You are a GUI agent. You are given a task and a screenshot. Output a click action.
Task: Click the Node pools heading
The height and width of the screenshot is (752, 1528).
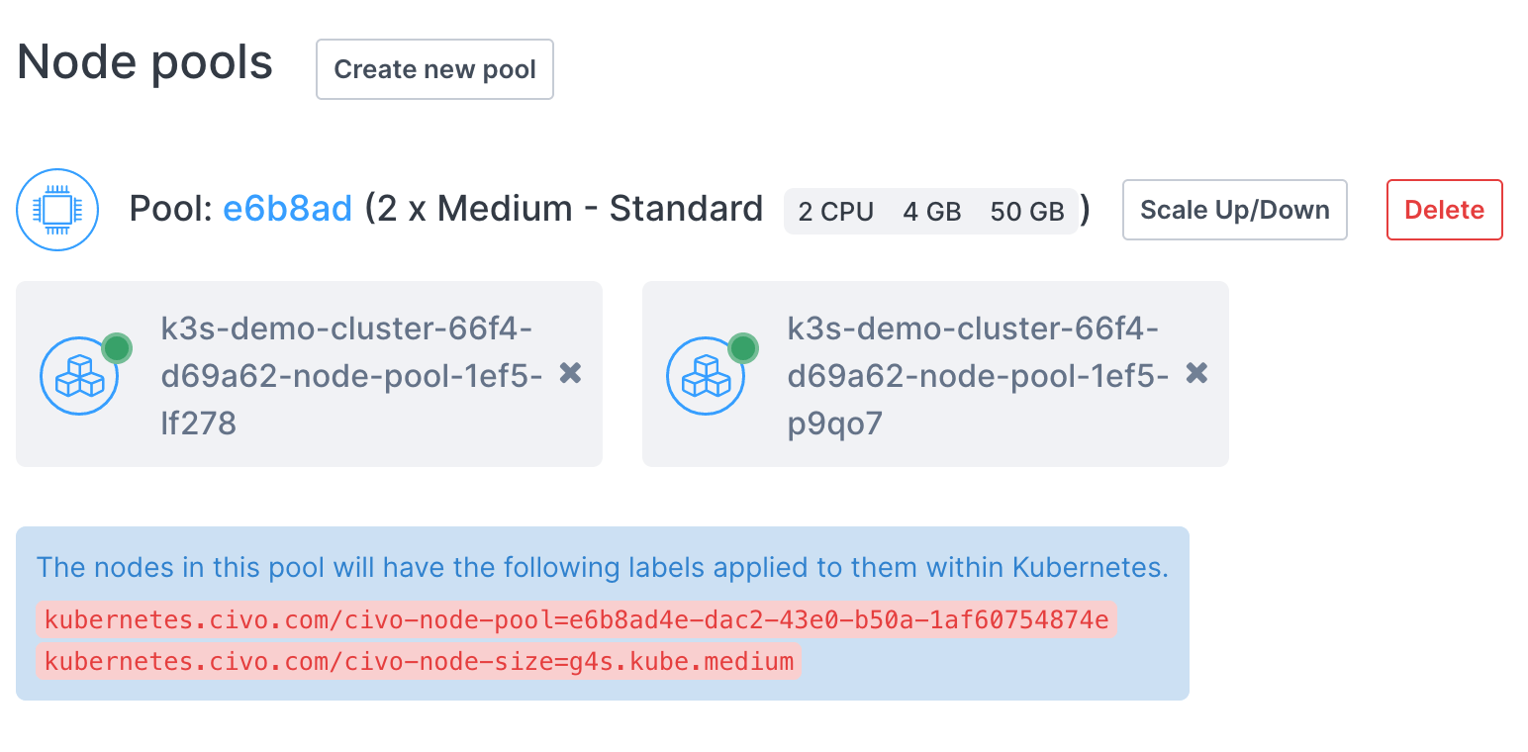[144, 63]
